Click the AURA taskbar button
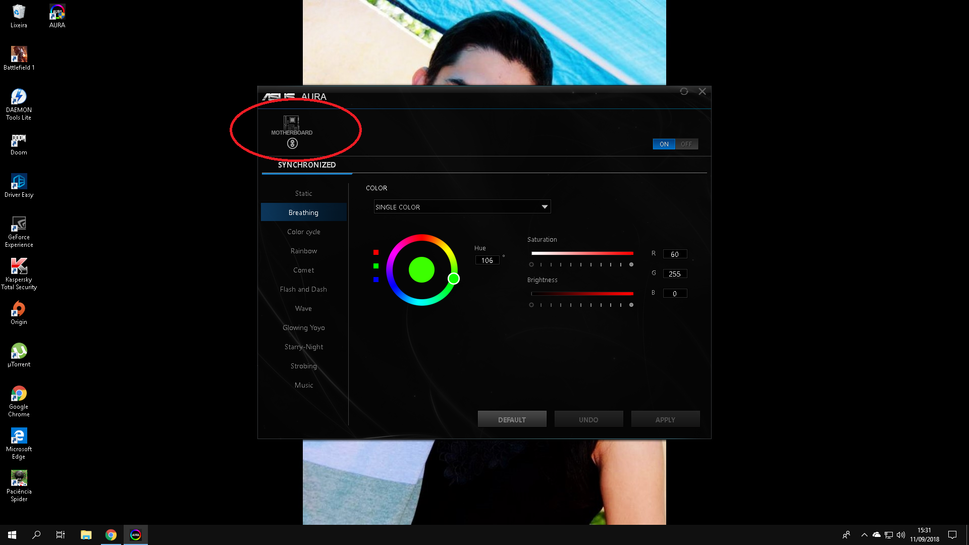Viewport: 969px width, 545px height. [x=136, y=535]
